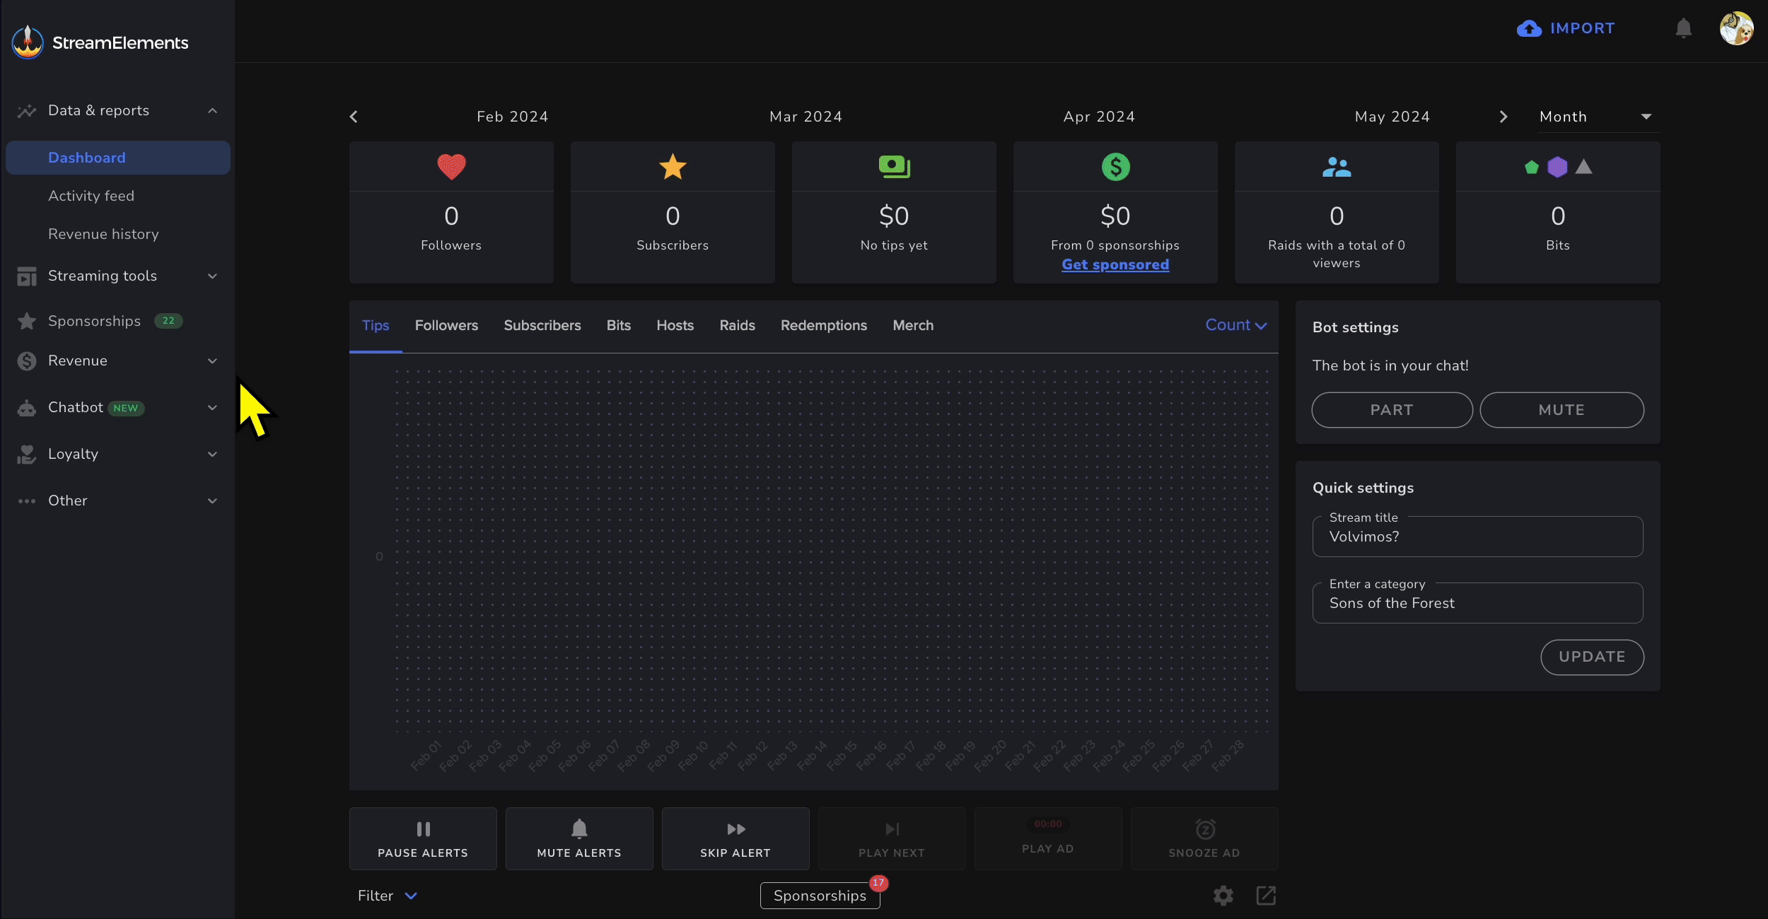This screenshot has width=1768, height=919.
Task: Click the Subscribers star icon
Action: pyautogui.click(x=673, y=167)
